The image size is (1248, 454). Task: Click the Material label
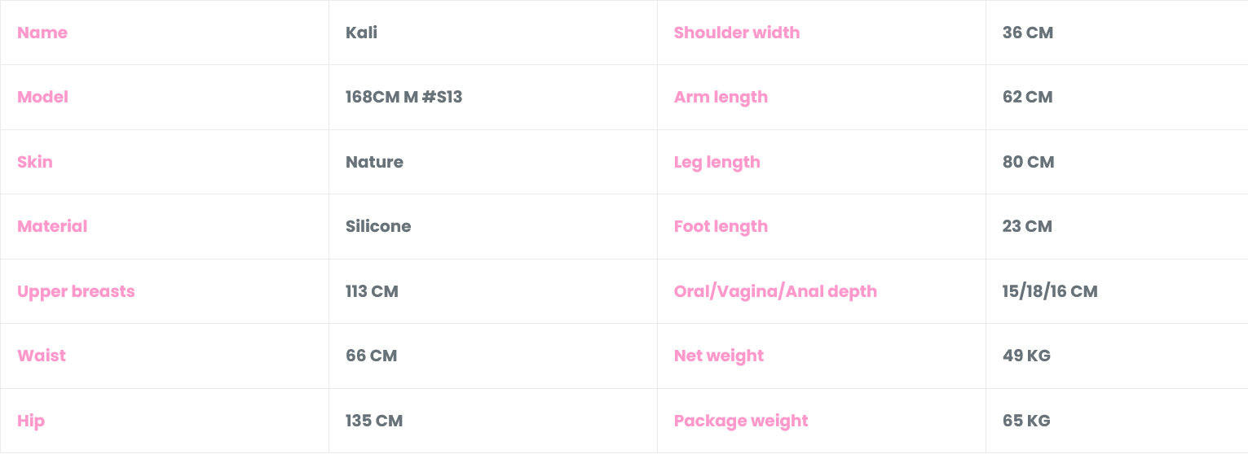click(52, 226)
